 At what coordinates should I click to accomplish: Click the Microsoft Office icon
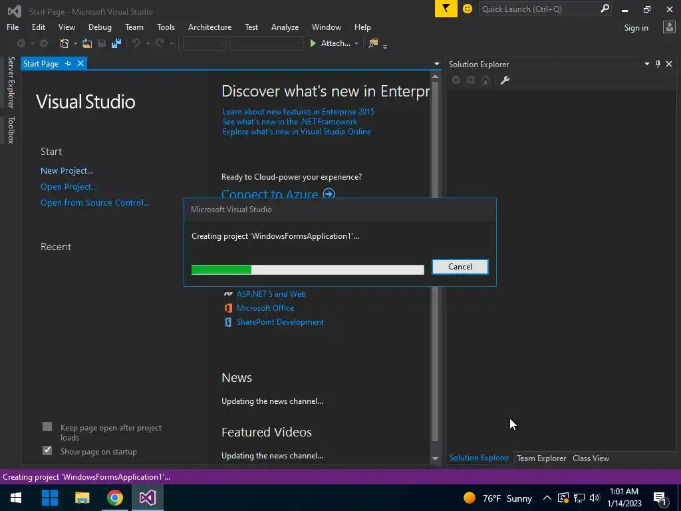[228, 308]
